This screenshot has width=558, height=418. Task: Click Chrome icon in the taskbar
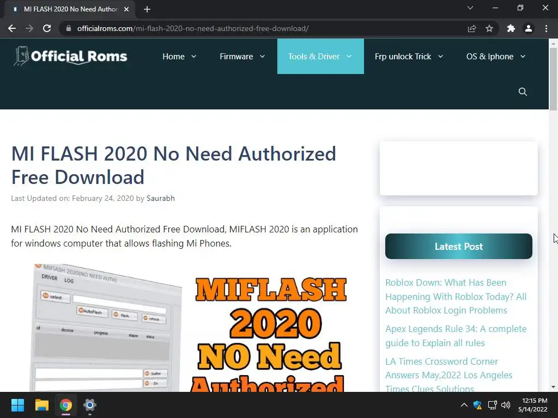pyautogui.click(x=66, y=405)
